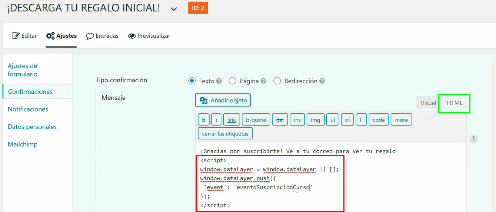Screen dimensions: 496x212
Task: Open the Editar tab
Action: pyautogui.click(x=24, y=36)
